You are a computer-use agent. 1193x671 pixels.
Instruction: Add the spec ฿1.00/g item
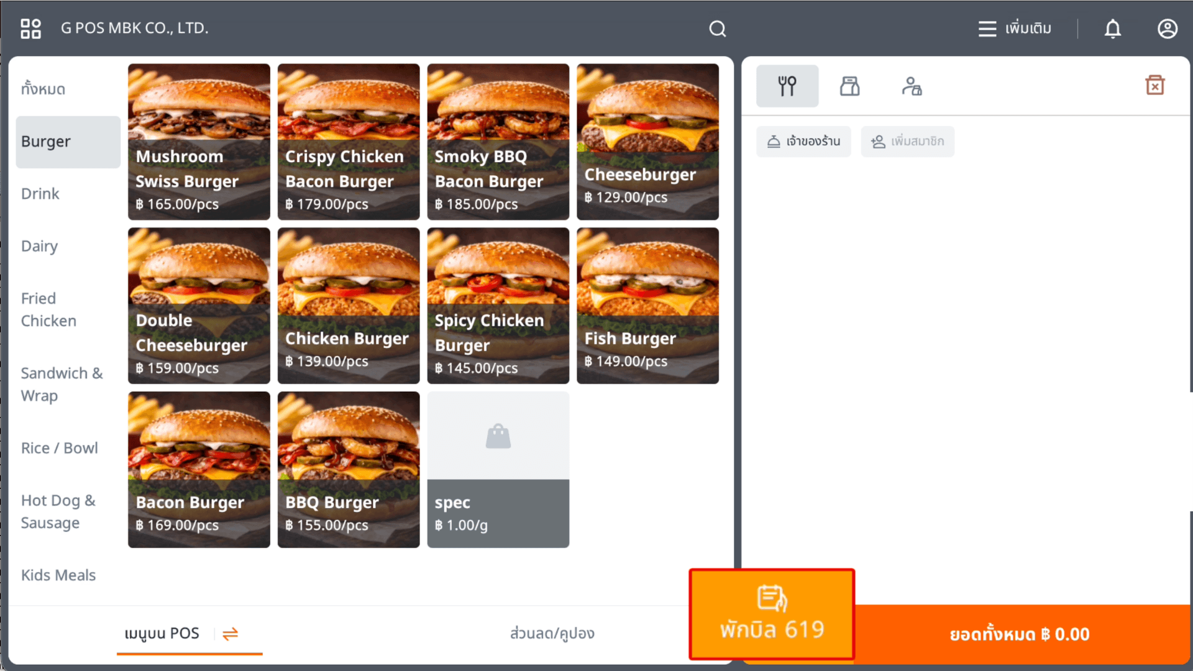[x=498, y=470]
